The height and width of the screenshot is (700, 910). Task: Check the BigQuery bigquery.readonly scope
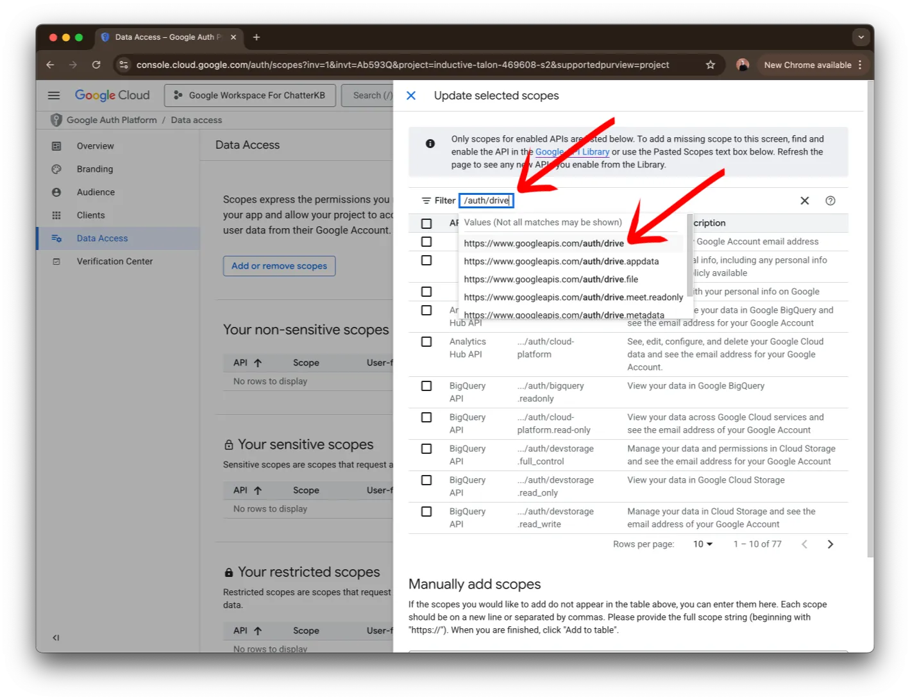tap(426, 386)
